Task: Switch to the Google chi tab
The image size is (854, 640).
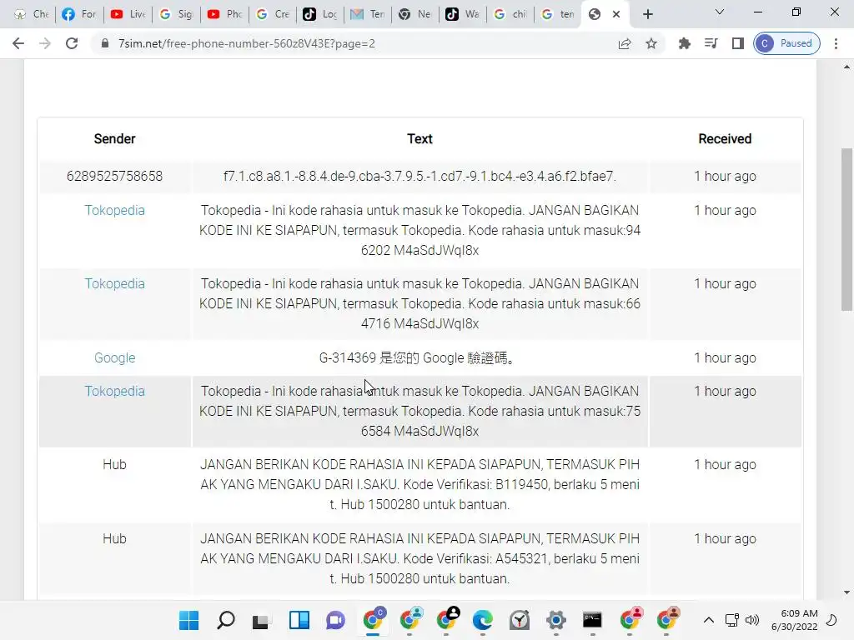Action: click(x=510, y=14)
